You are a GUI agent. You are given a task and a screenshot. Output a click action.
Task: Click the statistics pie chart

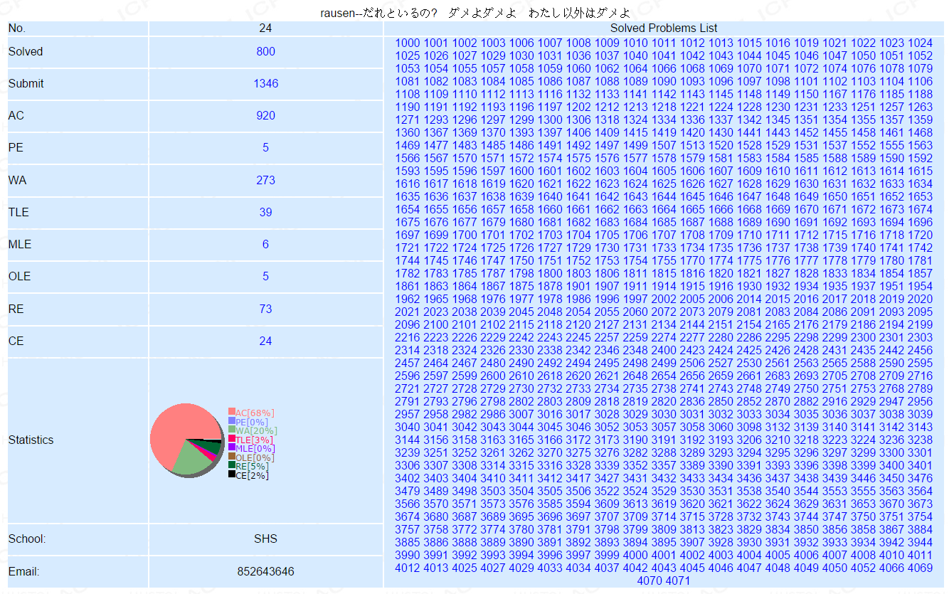point(186,440)
